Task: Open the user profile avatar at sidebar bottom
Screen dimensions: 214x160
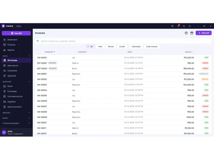Action: (x=4, y=133)
